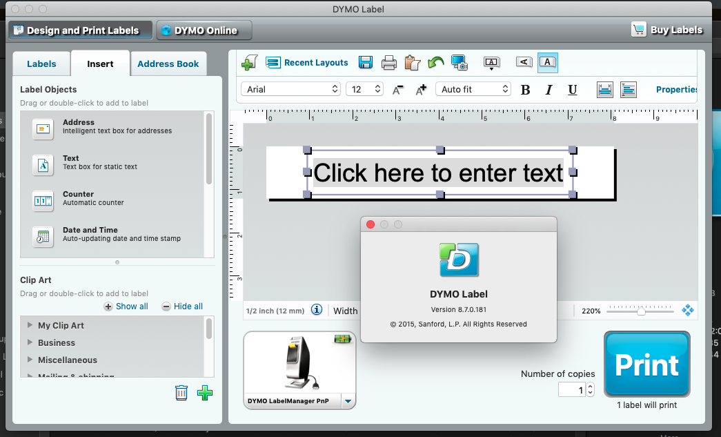Expand the Business clip art category
The width and height of the screenshot is (721, 437).
30,342
